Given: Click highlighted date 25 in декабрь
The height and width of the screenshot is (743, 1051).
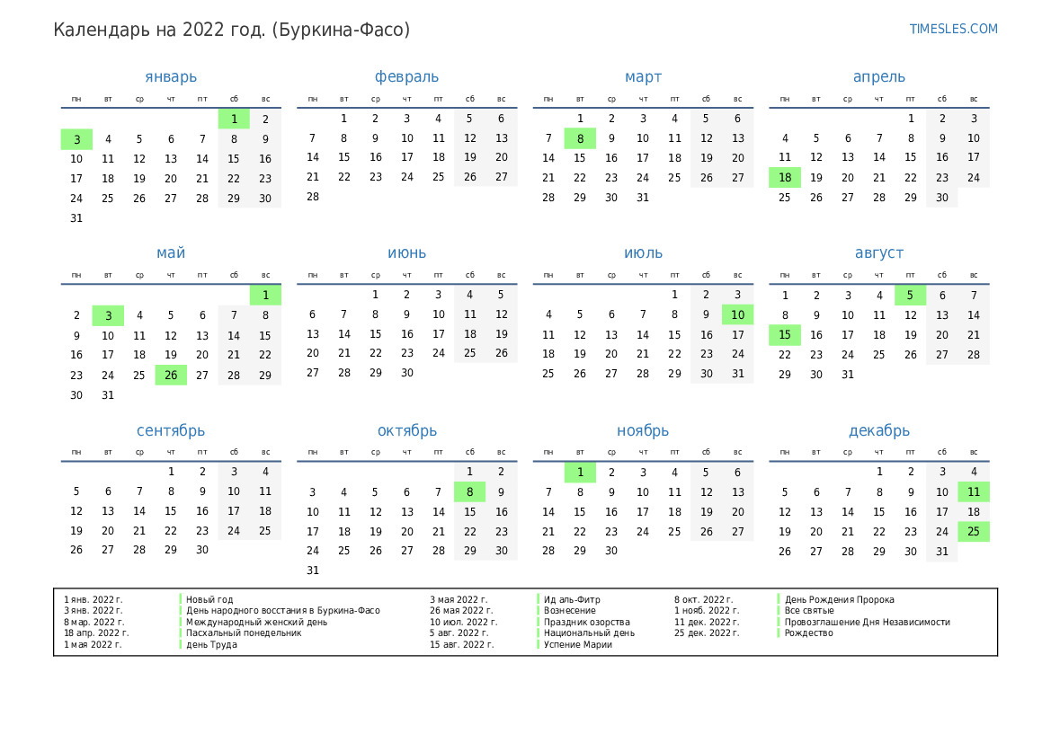Looking at the screenshot, I should point(974,532).
